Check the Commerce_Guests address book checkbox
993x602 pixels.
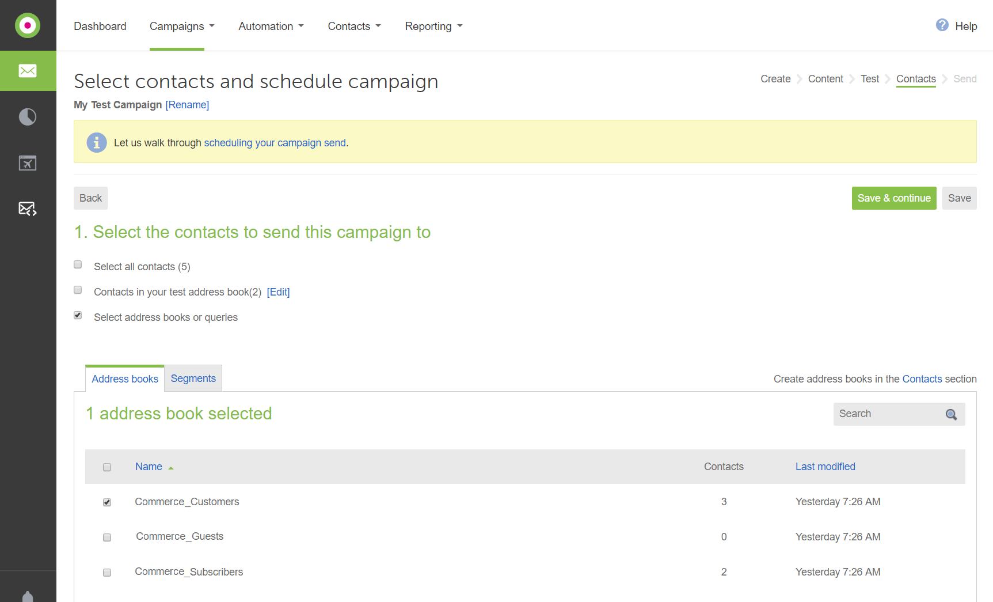[x=107, y=537]
